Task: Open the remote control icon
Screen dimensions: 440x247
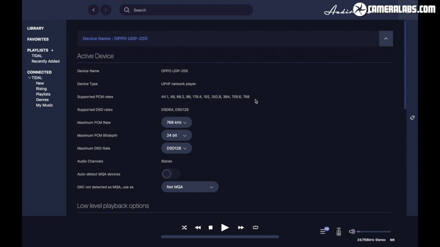Action: [338, 232]
